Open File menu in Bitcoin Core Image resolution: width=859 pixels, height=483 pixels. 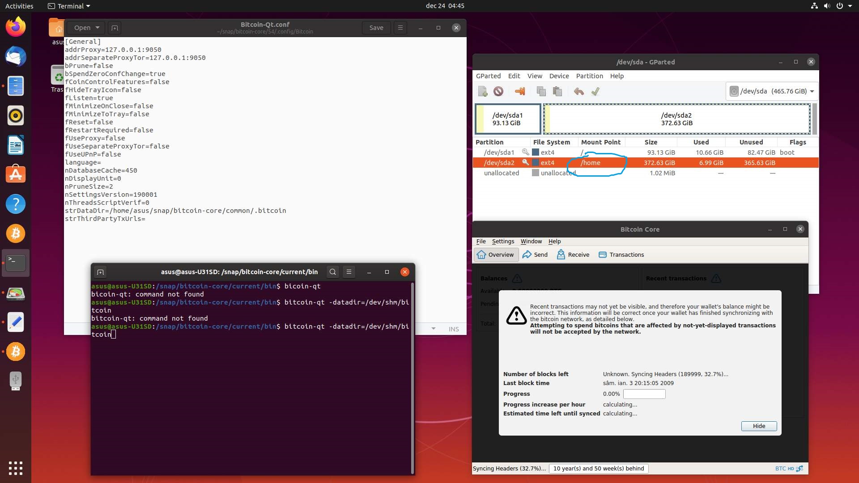481,241
